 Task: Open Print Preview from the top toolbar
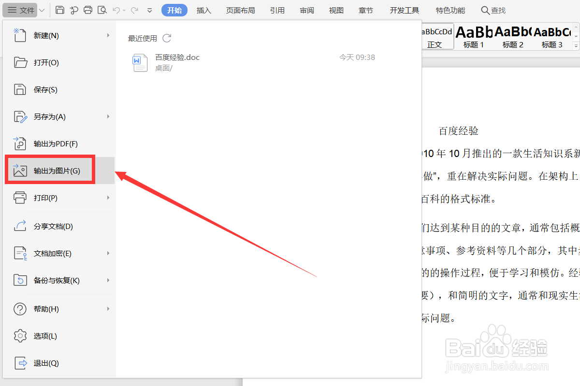[x=102, y=10]
